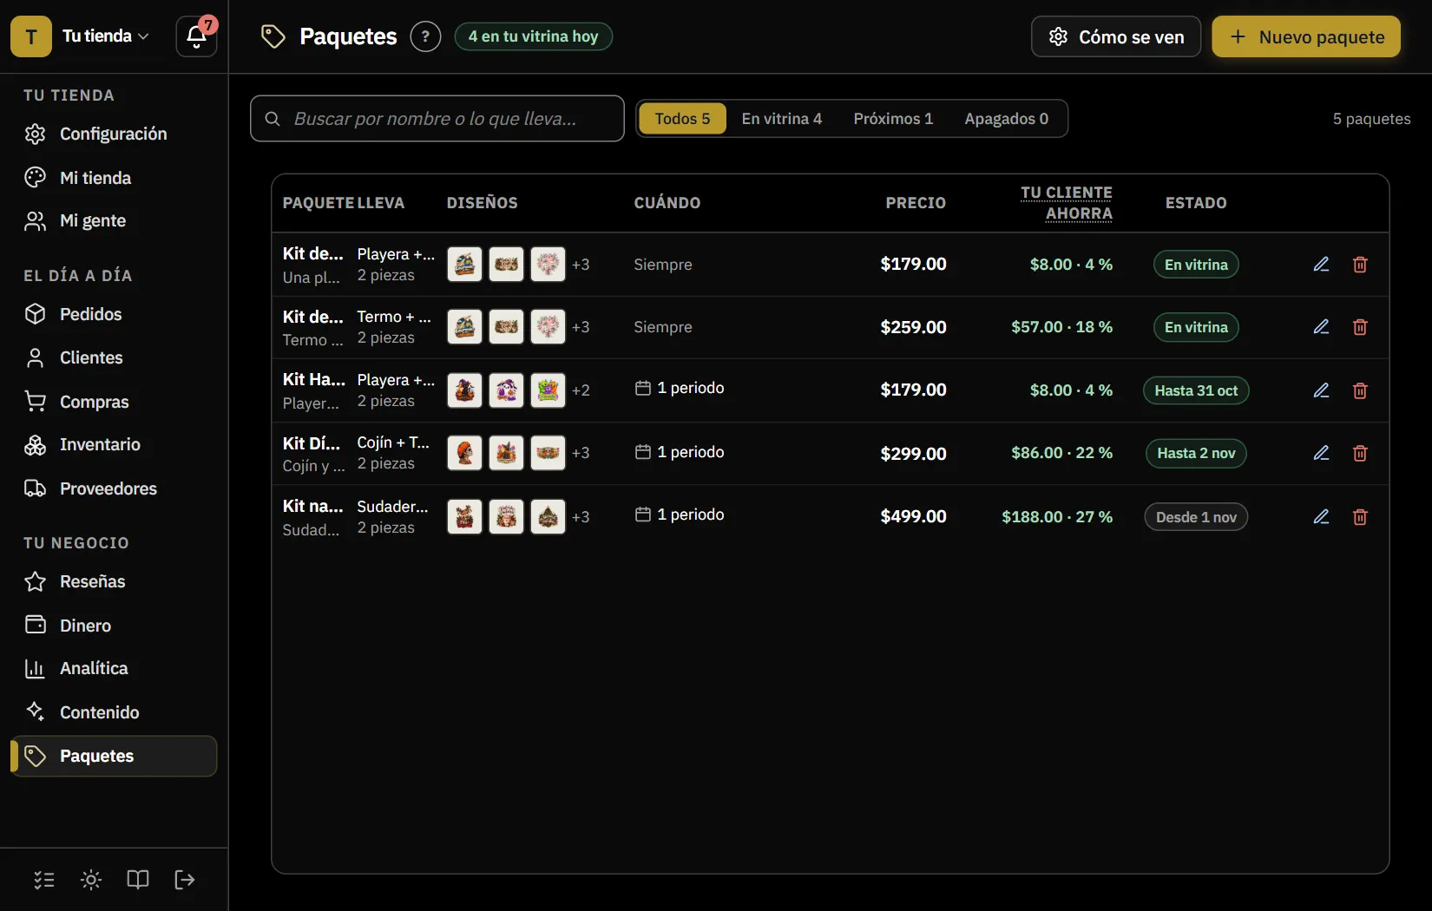Go to Reseñas
1432x911 pixels.
pyautogui.click(x=114, y=581)
